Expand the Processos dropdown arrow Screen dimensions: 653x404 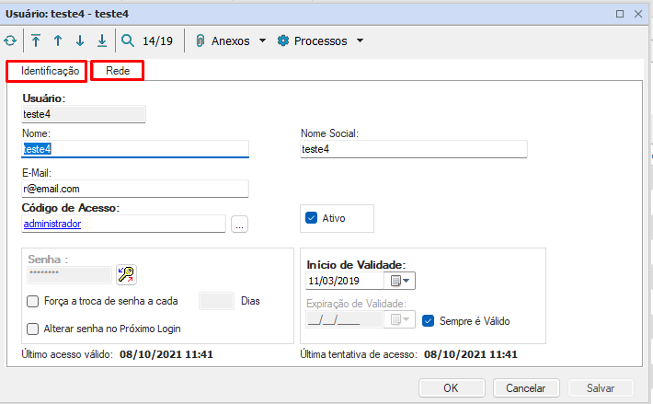pos(361,40)
